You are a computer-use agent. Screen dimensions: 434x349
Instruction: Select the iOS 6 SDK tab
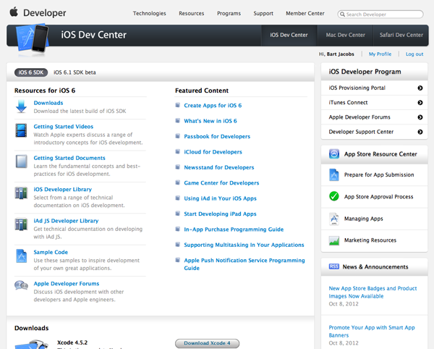pos(31,72)
